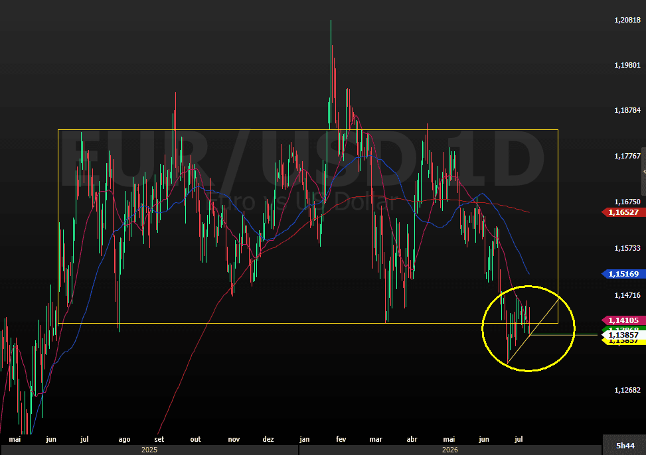Click the 1,15733 price axis label

pos(627,248)
